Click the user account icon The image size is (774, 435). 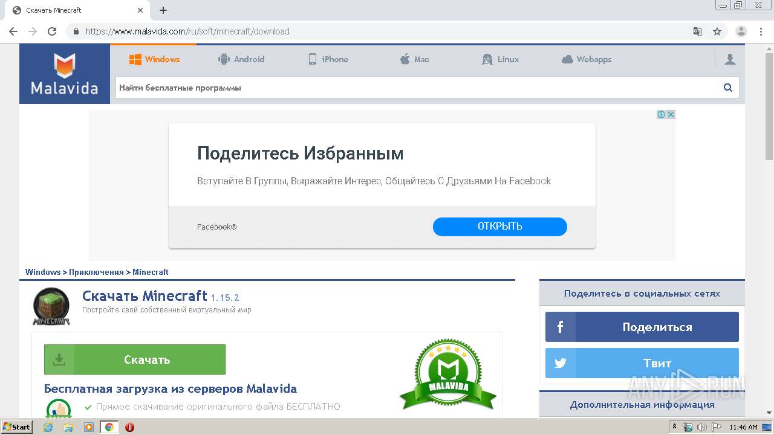coord(730,59)
